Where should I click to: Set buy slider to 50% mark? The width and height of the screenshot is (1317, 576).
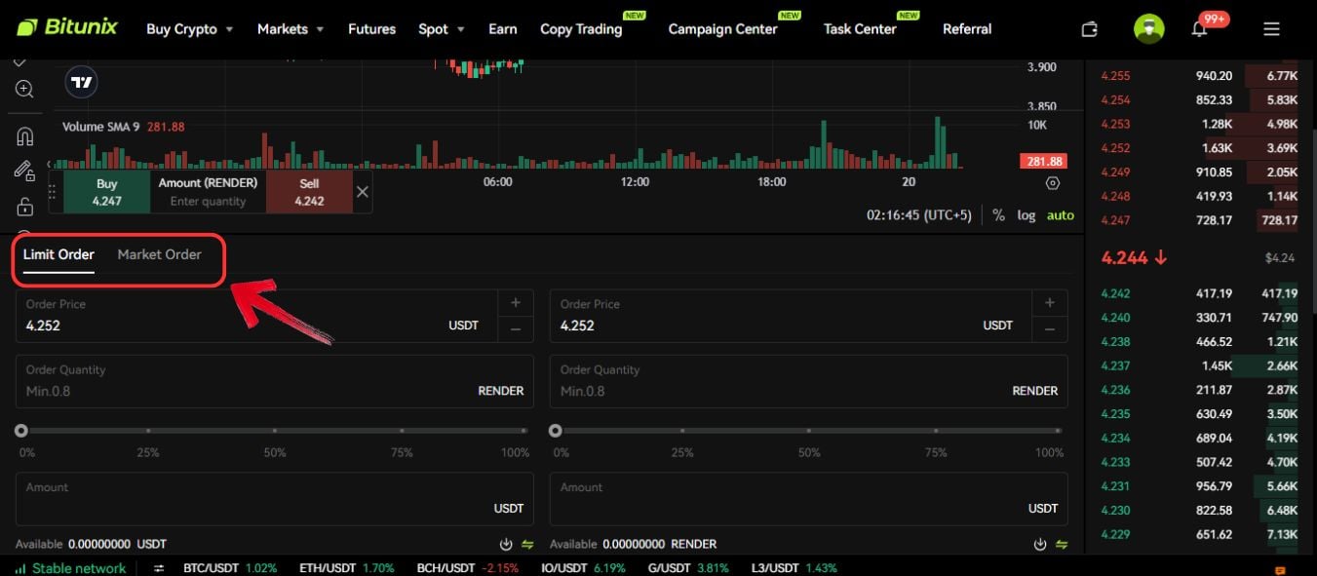click(275, 431)
